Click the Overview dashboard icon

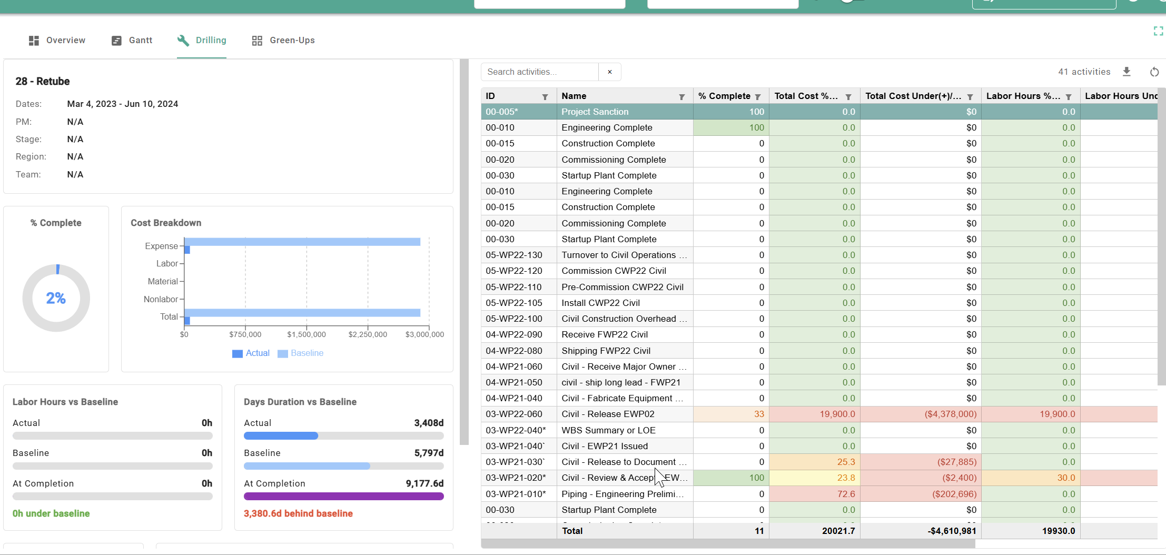(33, 39)
